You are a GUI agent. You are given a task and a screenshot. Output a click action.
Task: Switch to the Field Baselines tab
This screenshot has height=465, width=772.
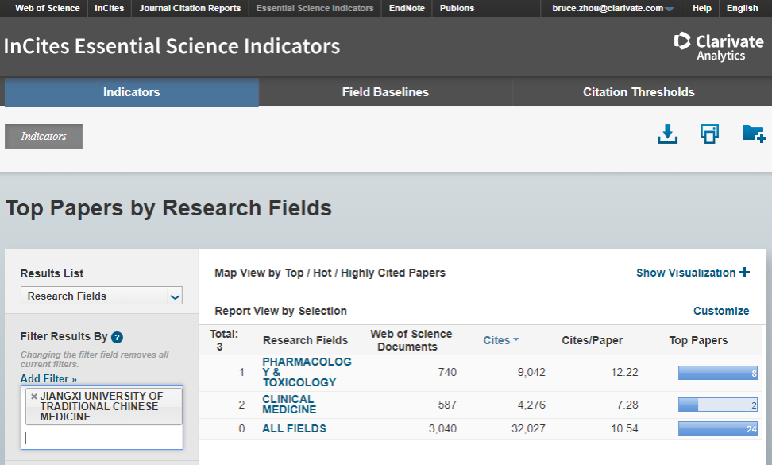pos(385,92)
